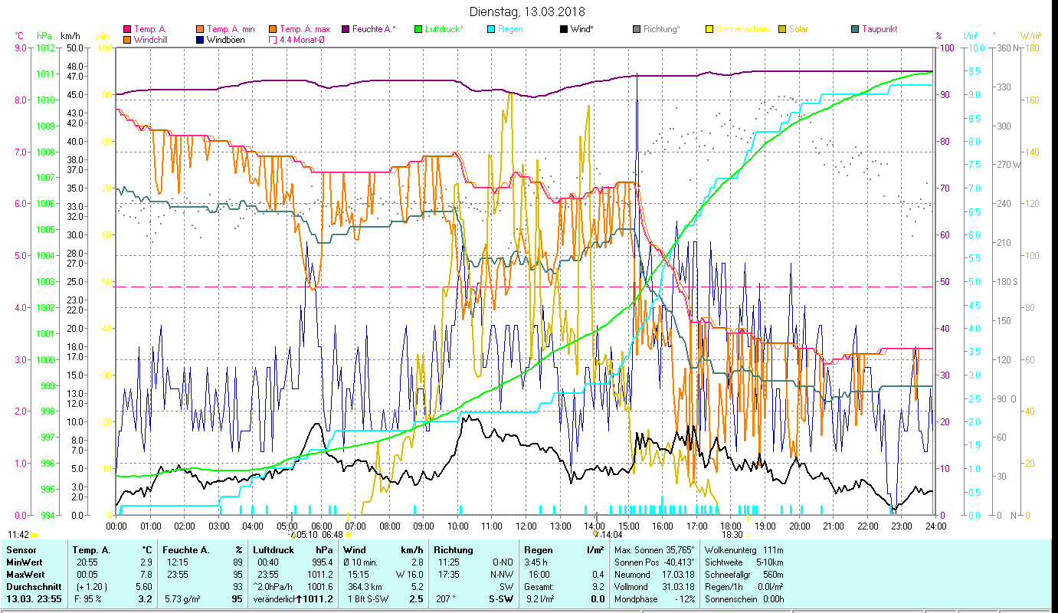Click the cyan Regen legend square
Viewport: 1058px width, 613px height.
click(x=491, y=30)
